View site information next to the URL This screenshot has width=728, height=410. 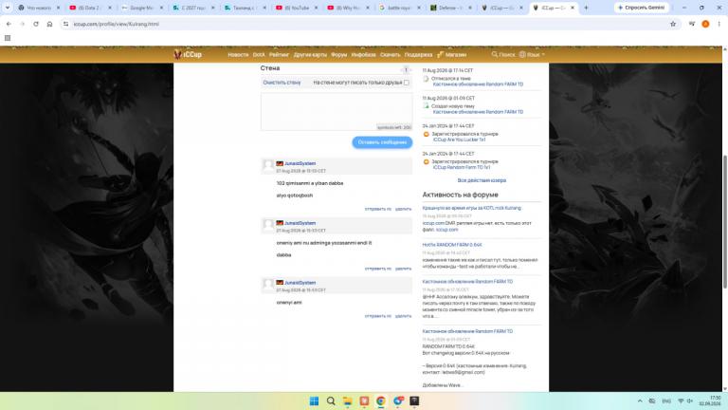[66, 24]
